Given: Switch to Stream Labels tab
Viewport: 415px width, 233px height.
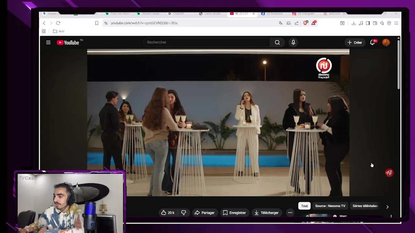Looking at the screenshot, I should [x=149, y=14].
